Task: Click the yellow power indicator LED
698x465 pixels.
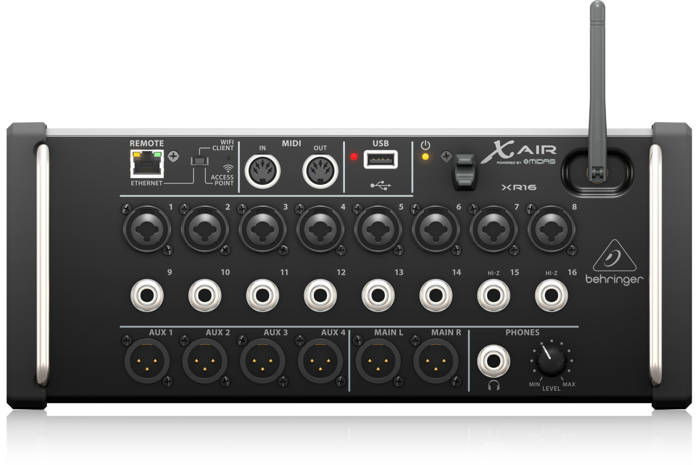Action: pos(425,156)
